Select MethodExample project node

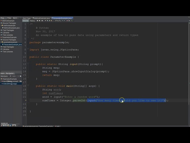coord(8,21)
